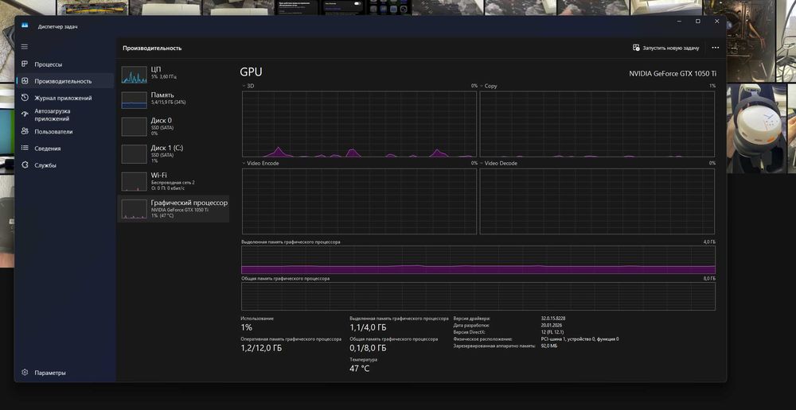Switch to the Сведения page
Viewport: 796px width, 410px height.
[x=65, y=149]
